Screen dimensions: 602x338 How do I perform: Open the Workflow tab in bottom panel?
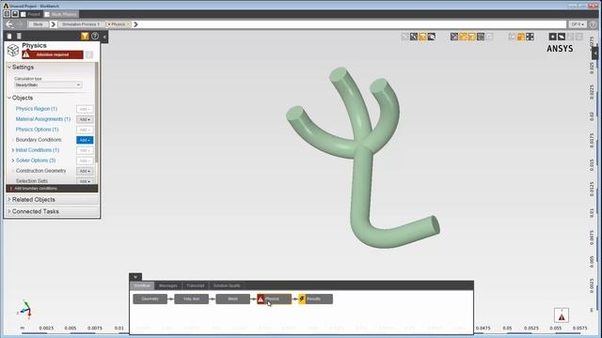[142, 285]
